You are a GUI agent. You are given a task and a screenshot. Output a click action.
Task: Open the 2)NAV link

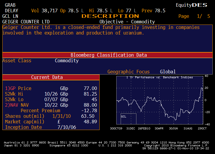coord(12,105)
